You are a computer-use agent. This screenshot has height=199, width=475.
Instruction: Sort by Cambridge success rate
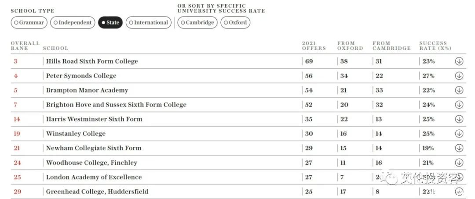[x=197, y=23]
